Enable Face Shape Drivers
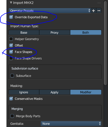Viewport: 108px width, 127px height. [11, 58]
